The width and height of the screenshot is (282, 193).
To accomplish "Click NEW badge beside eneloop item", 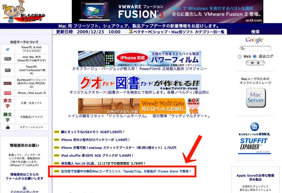I will pos(57,148).
